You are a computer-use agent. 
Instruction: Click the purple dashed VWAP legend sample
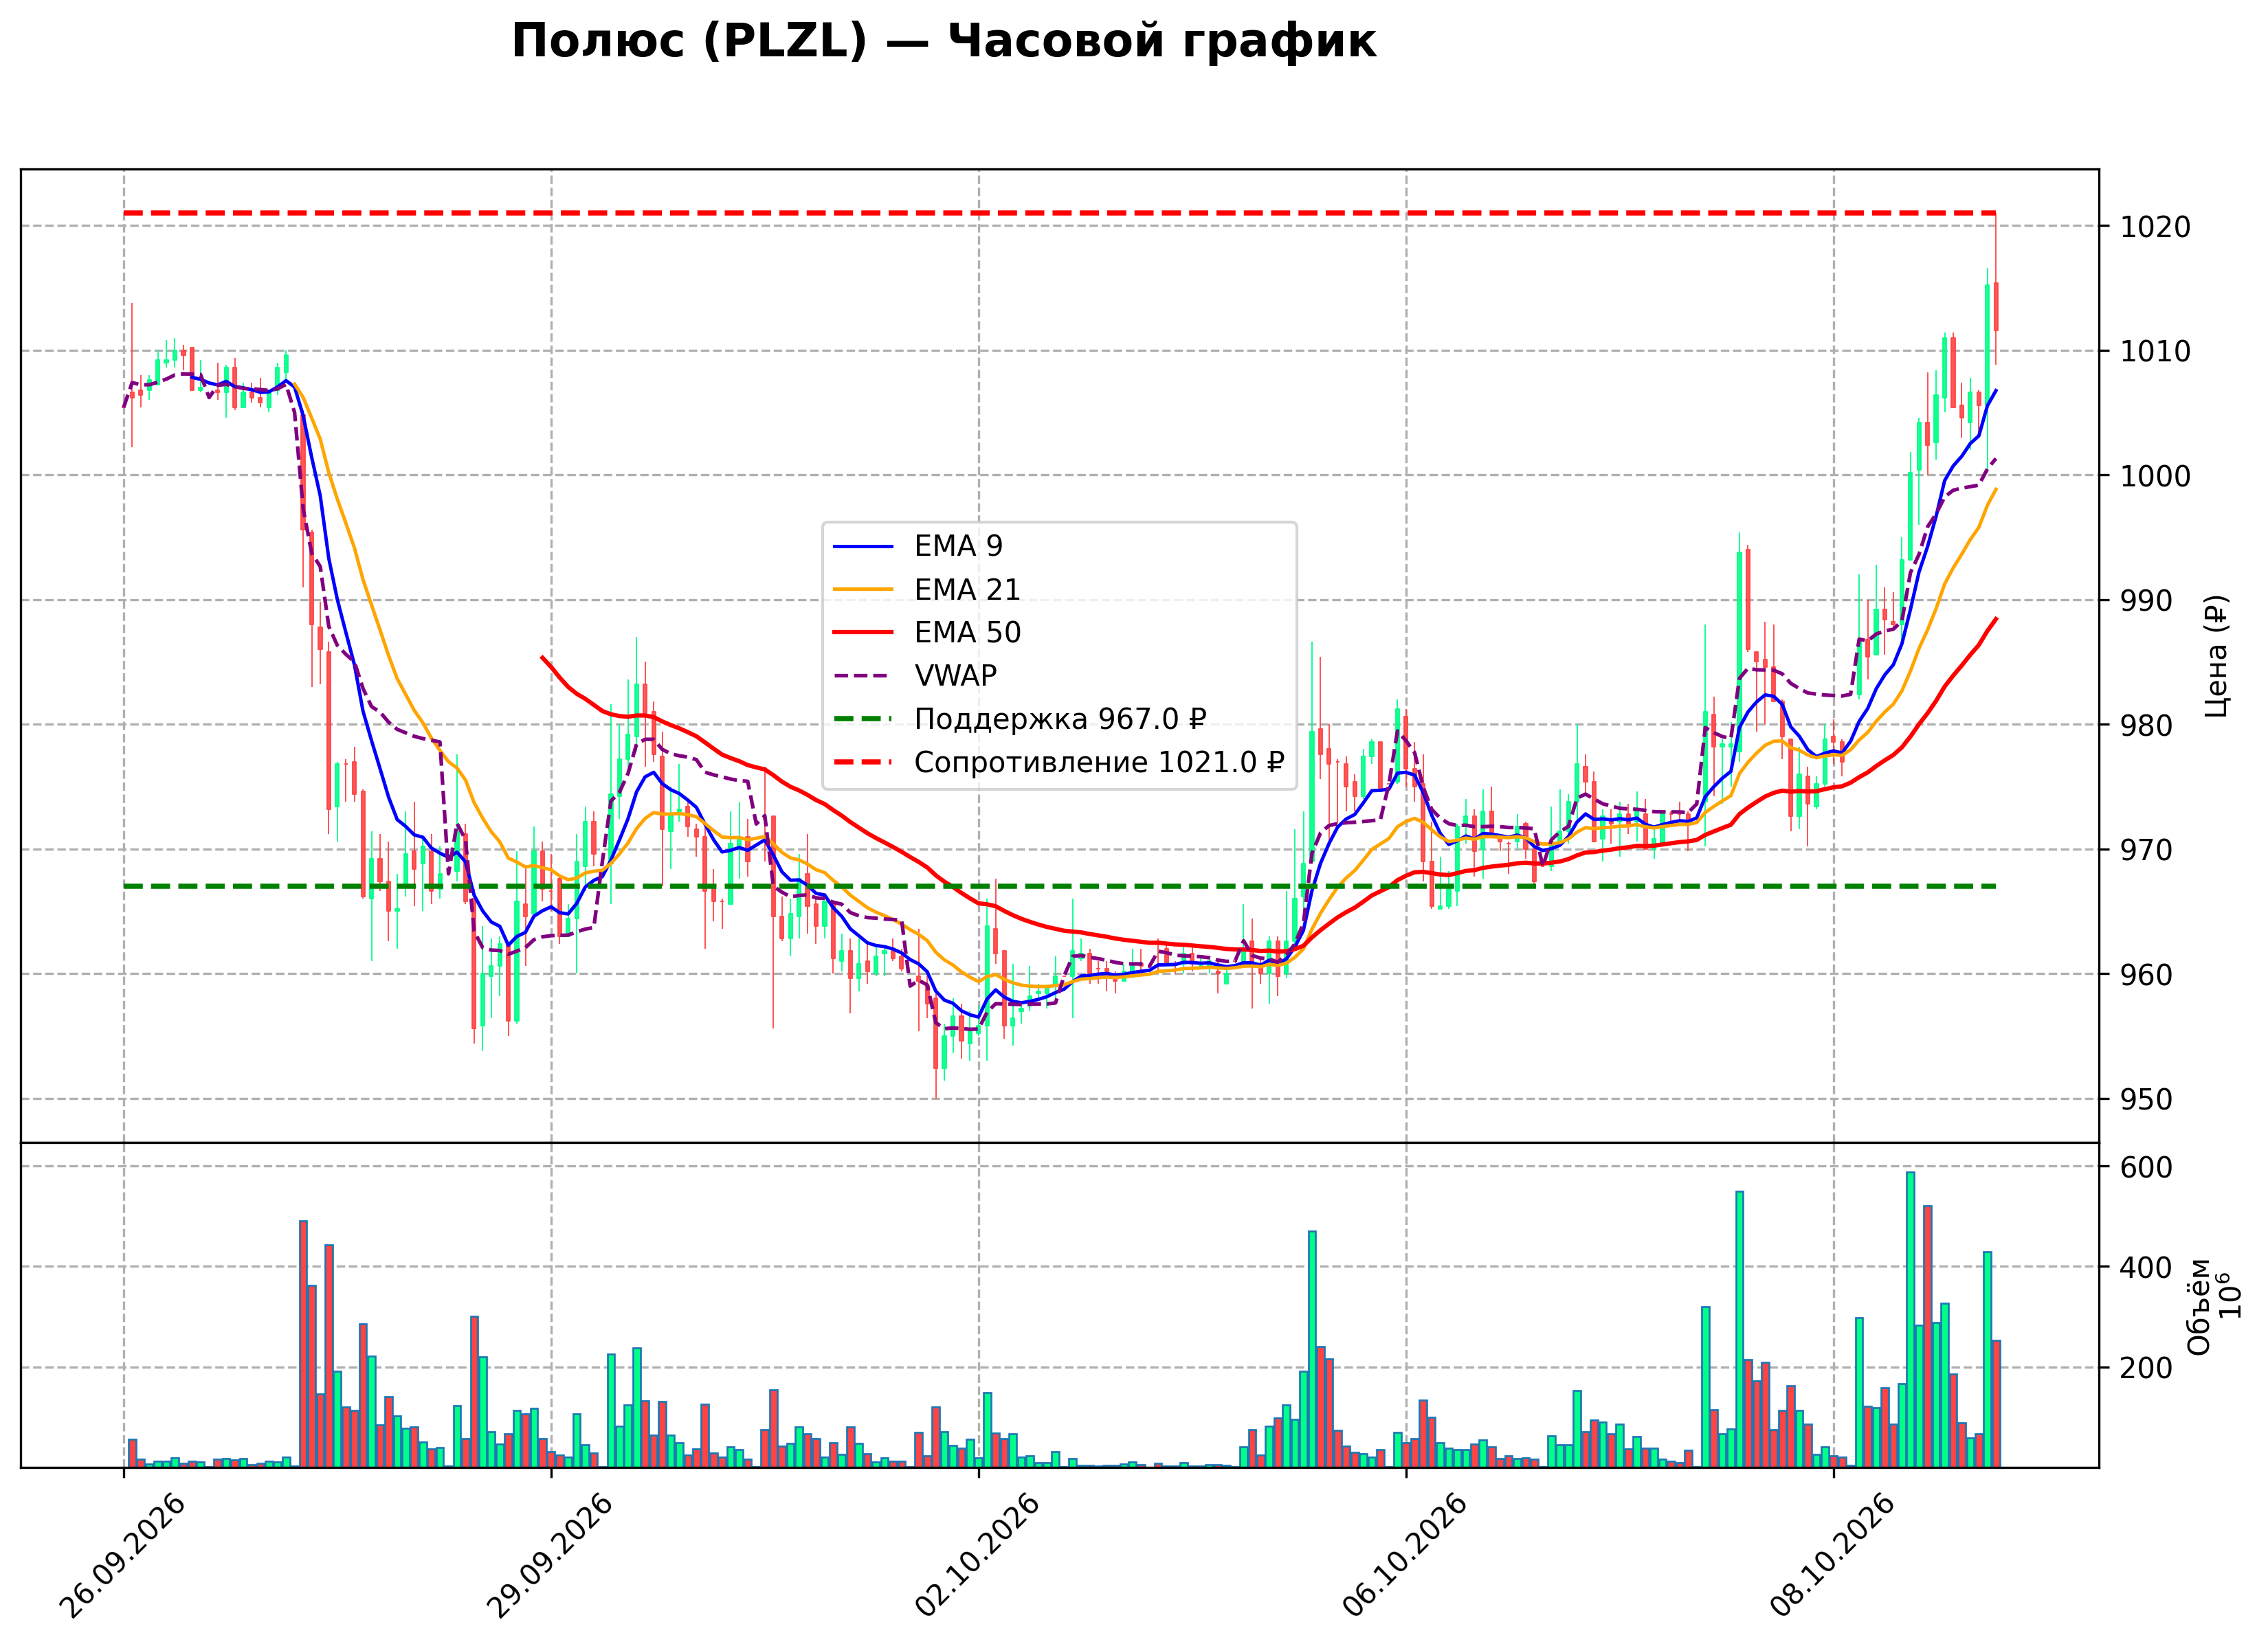coord(863,677)
